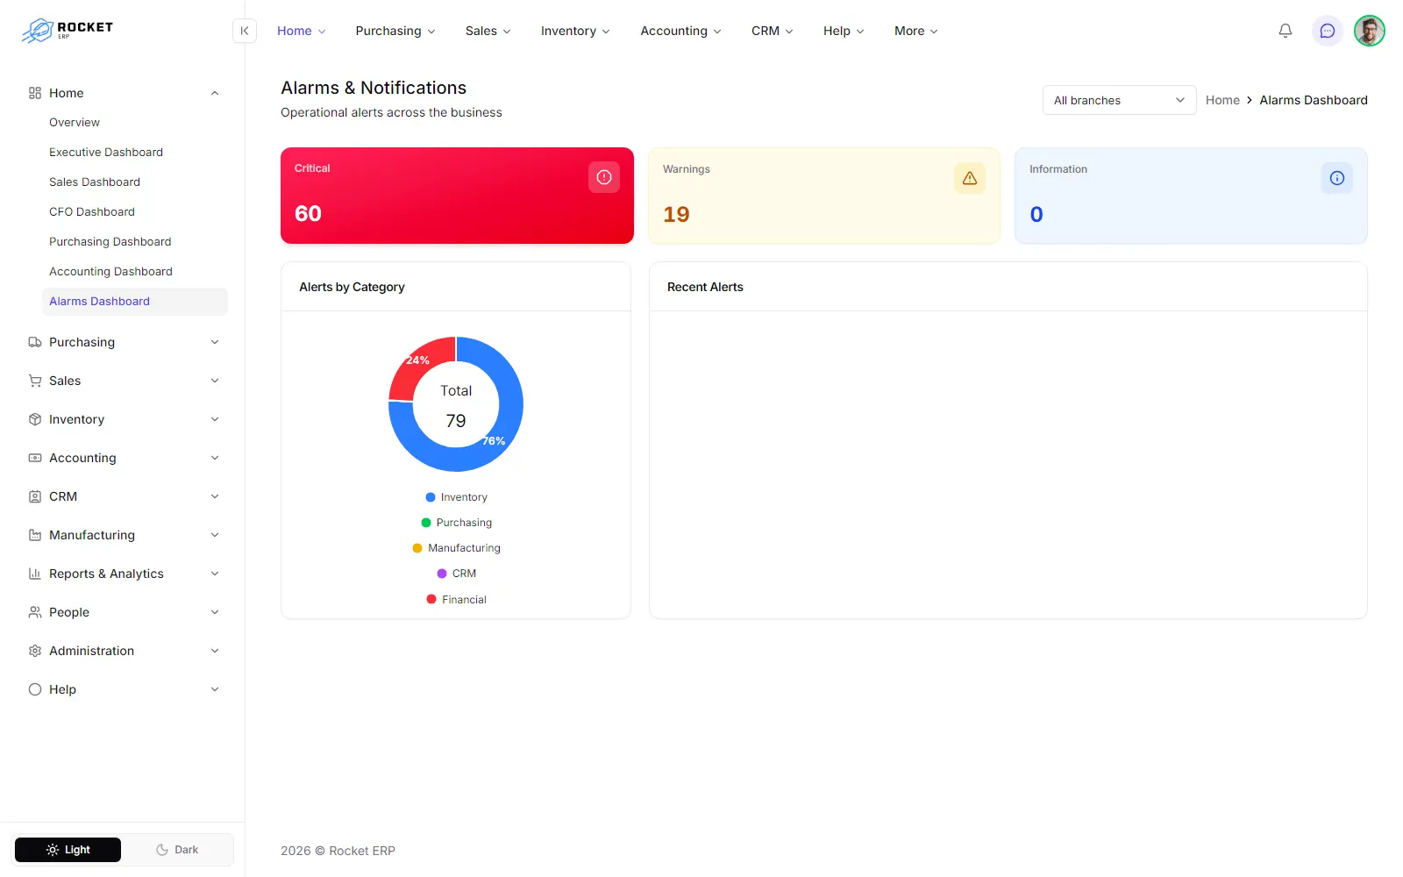This screenshot has height=877, width=1403.
Task: Toggle Purchasing legend in chart
Action: click(456, 523)
